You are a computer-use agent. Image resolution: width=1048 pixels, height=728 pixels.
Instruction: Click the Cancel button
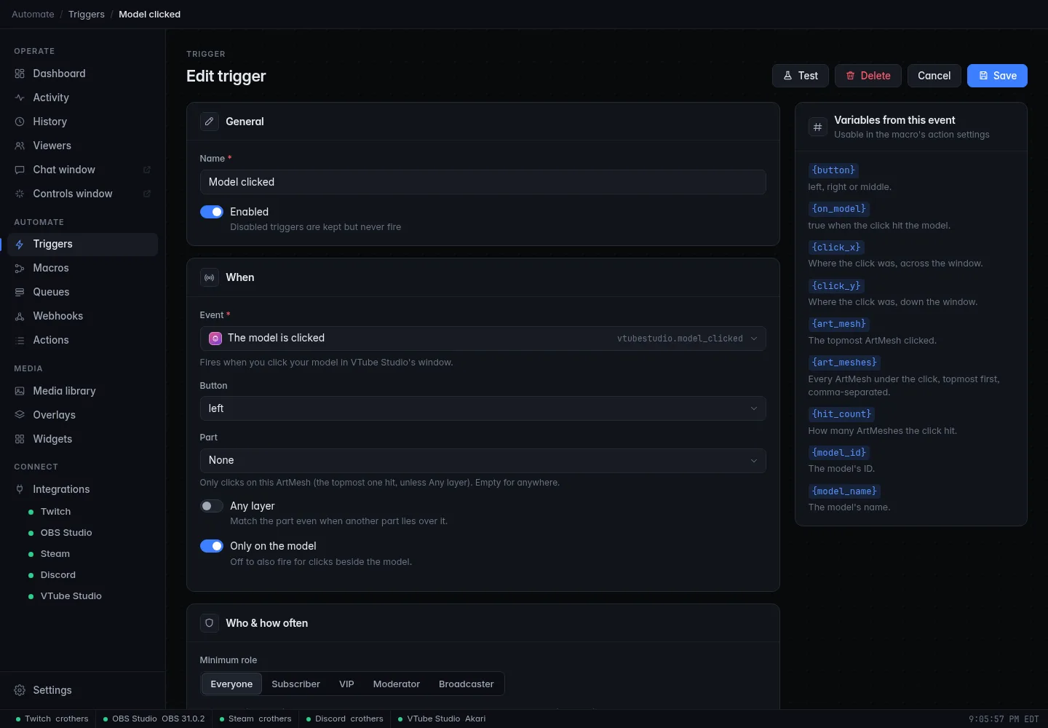click(x=934, y=76)
